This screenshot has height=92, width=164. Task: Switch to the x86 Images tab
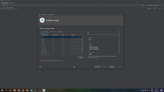(53, 32)
